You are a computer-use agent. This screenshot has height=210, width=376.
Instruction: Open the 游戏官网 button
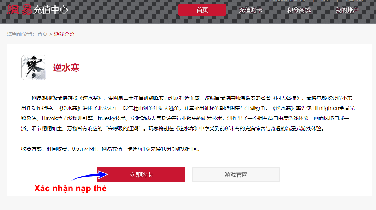[x=236, y=174]
